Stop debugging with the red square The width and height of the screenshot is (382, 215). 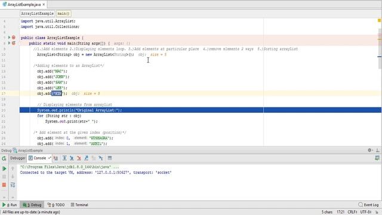4,185
